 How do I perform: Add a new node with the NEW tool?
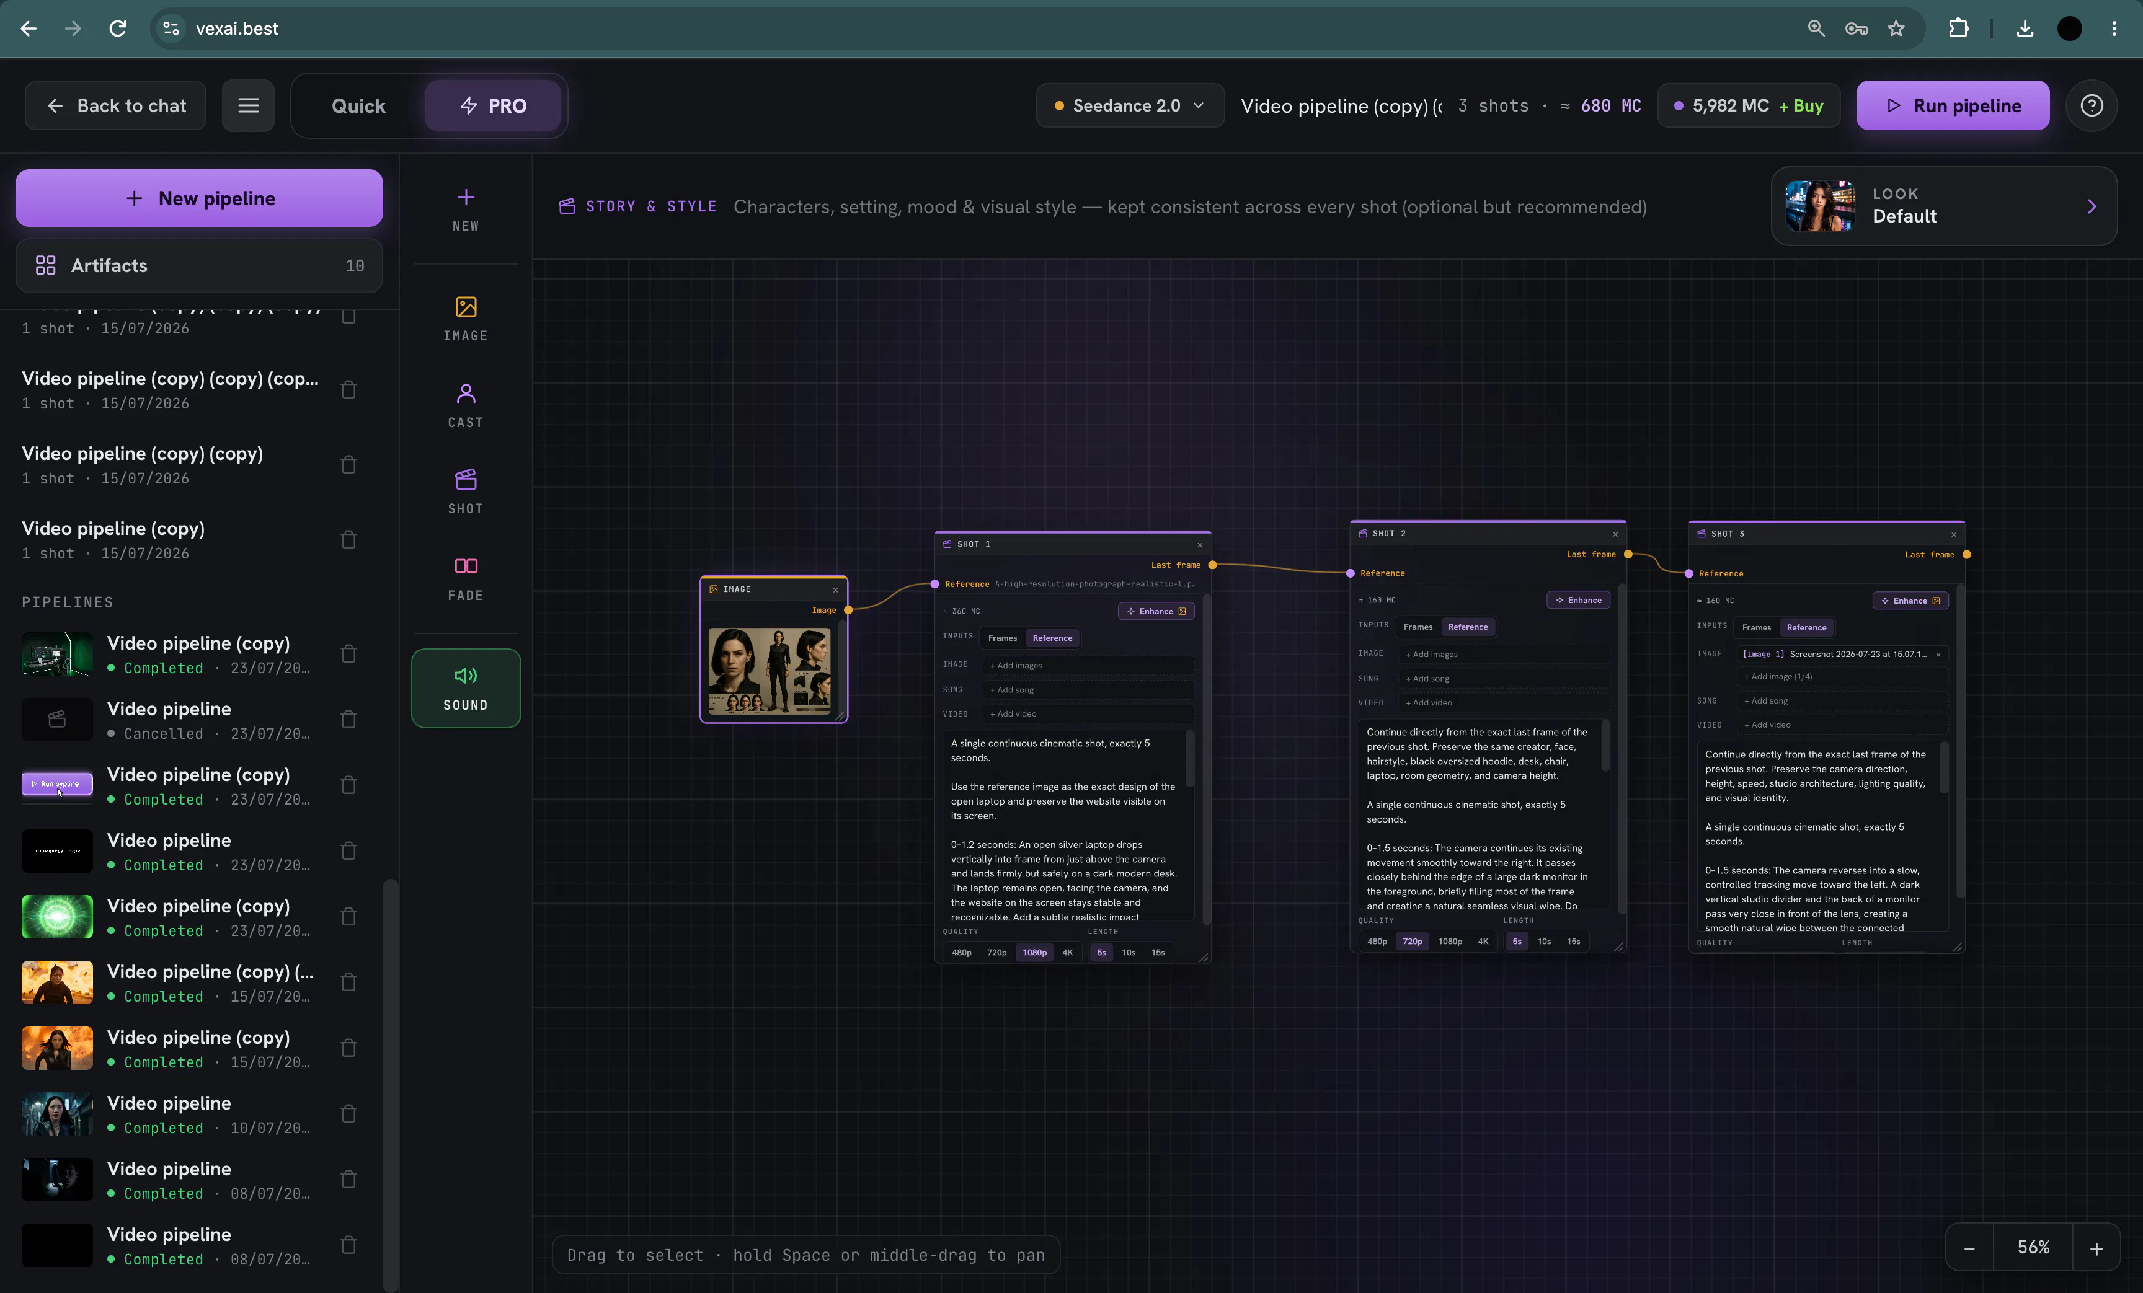click(465, 210)
